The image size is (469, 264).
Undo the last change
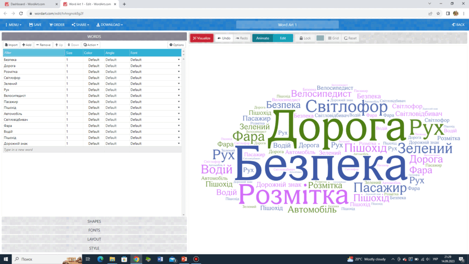(x=224, y=38)
